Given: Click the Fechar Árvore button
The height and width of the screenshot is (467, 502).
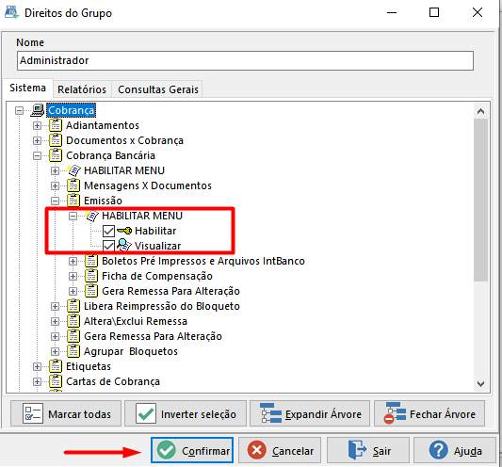Looking at the screenshot, I should coord(429,413).
